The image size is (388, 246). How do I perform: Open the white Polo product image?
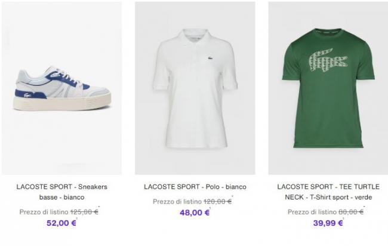click(x=195, y=88)
